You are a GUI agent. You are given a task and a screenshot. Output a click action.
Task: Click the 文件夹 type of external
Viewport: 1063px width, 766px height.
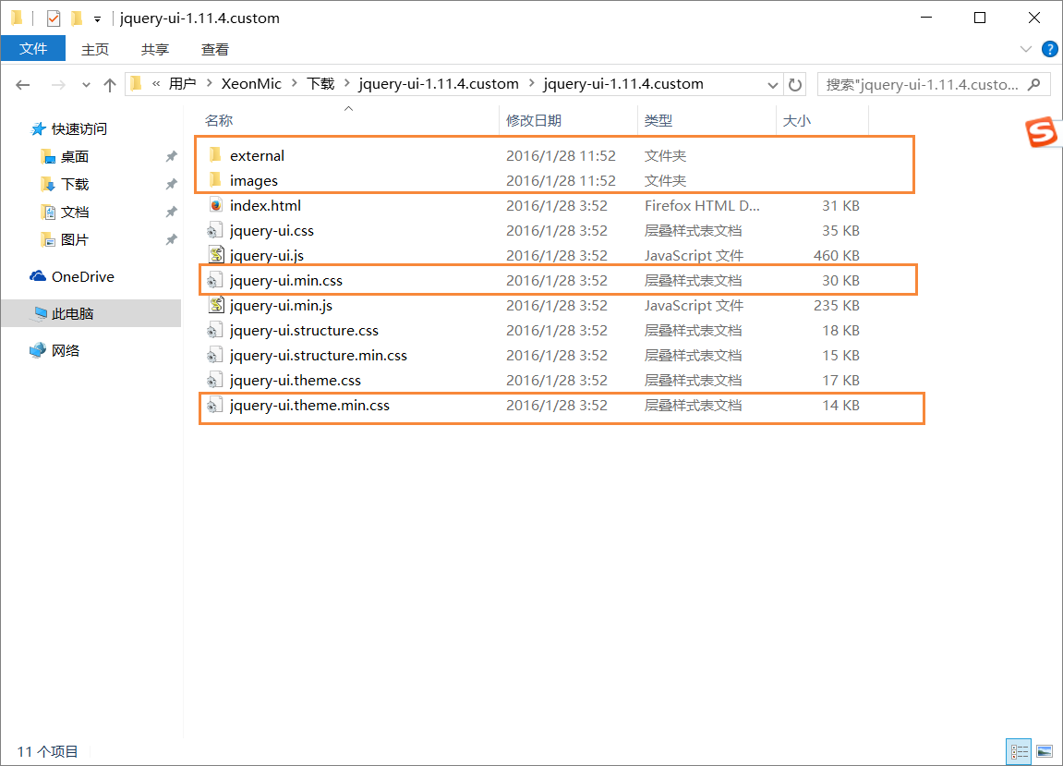pyautogui.click(x=665, y=156)
